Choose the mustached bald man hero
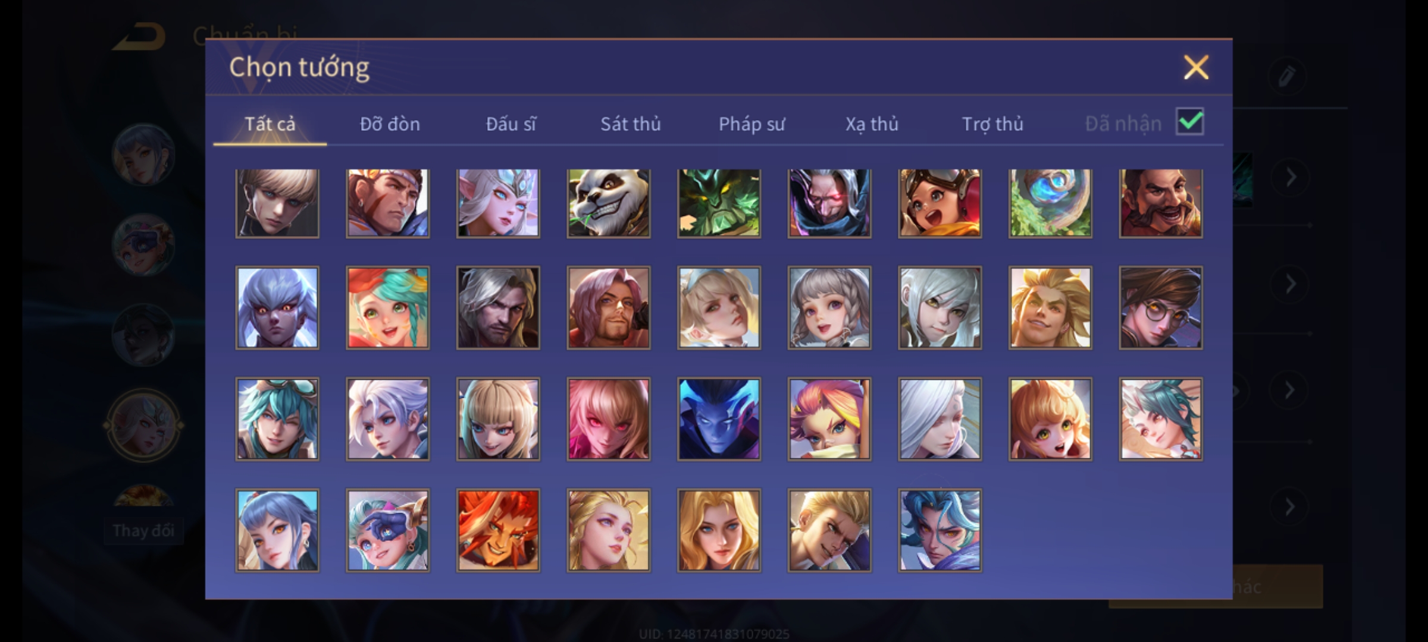Viewport: 1428px width, 642px height. (1160, 203)
